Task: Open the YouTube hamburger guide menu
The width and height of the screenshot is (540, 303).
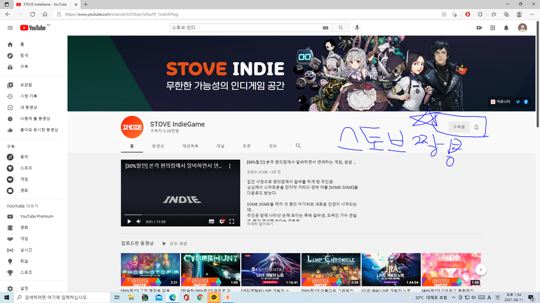Action: 10,28
